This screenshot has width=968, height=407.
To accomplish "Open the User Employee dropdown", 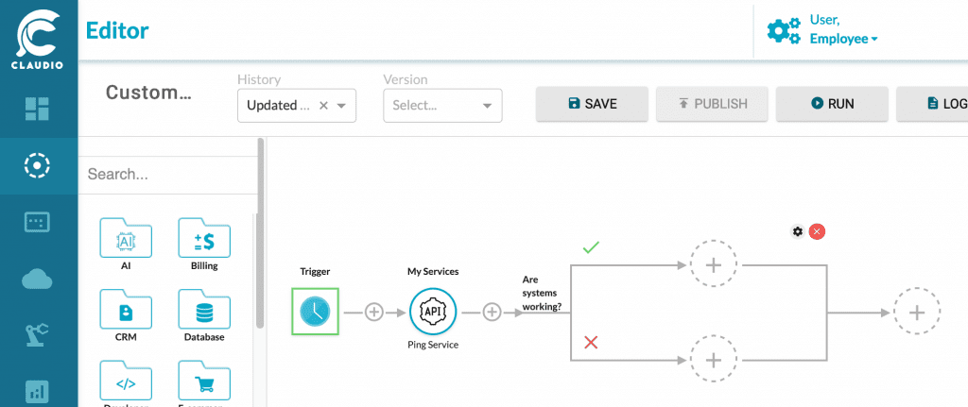I will click(x=843, y=29).
